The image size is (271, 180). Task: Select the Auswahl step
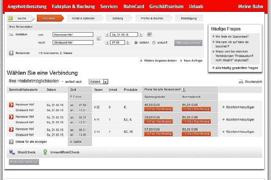pyautogui.click(x=50, y=18)
